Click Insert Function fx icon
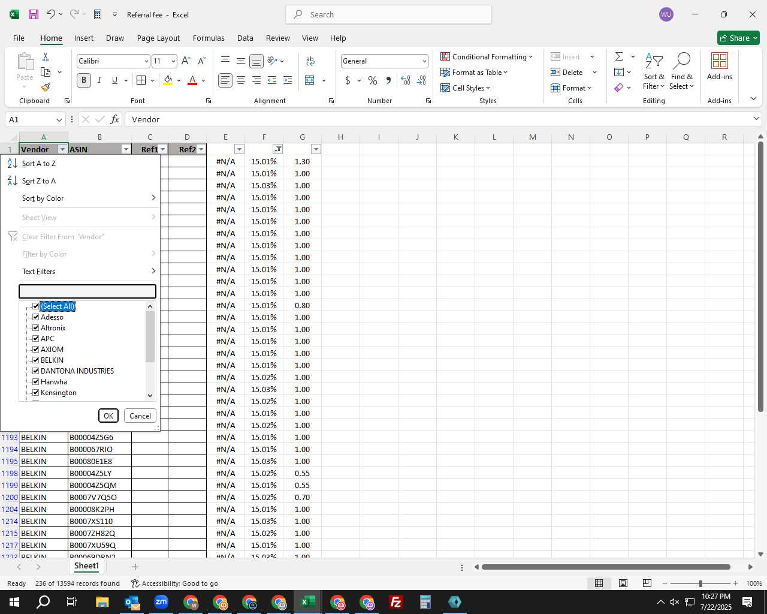 (114, 119)
